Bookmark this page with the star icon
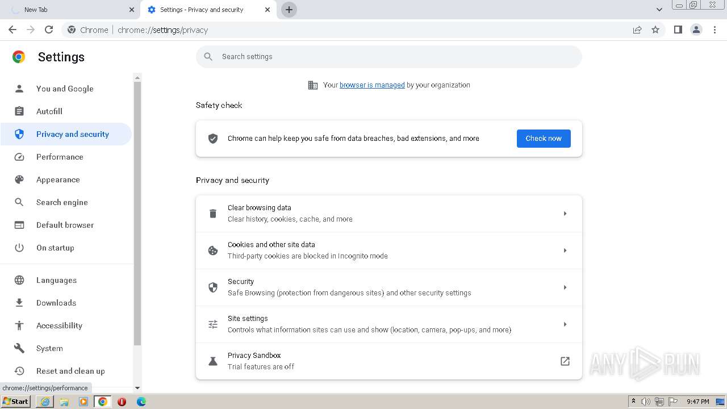Viewport: 727px width, 409px height. [x=655, y=30]
